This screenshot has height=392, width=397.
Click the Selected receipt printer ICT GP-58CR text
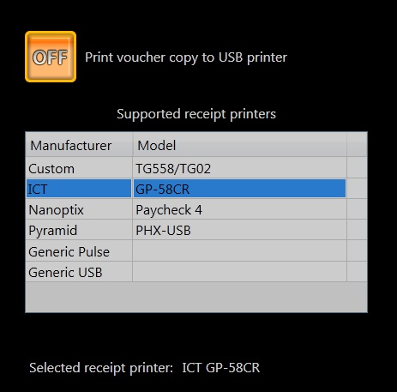[x=144, y=368]
